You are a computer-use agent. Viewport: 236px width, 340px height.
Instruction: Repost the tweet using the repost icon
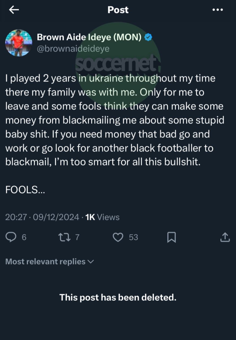[x=64, y=237]
